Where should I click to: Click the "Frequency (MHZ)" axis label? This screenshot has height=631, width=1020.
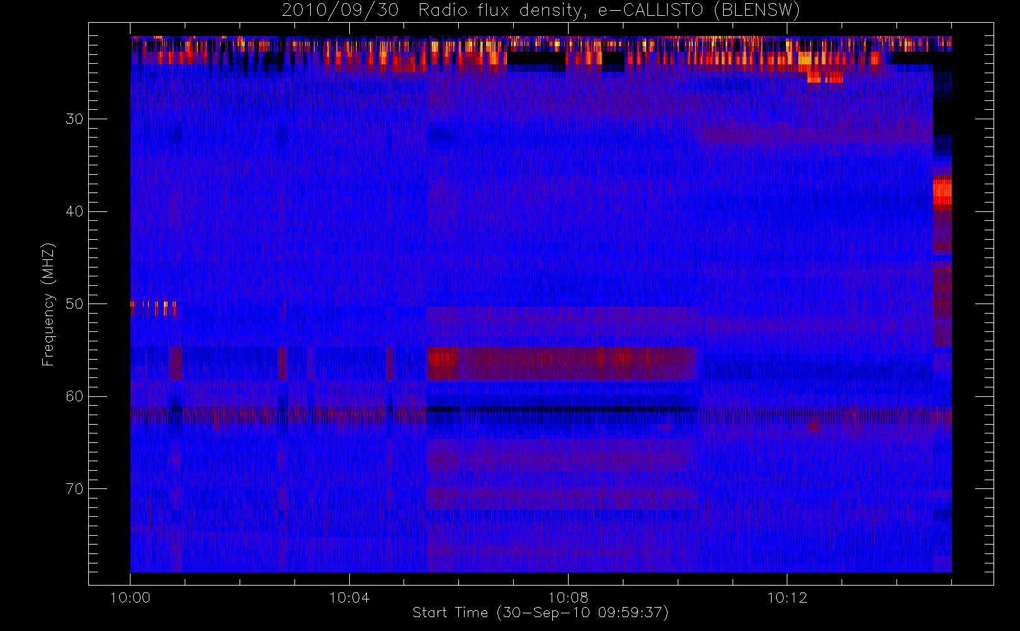49,304
